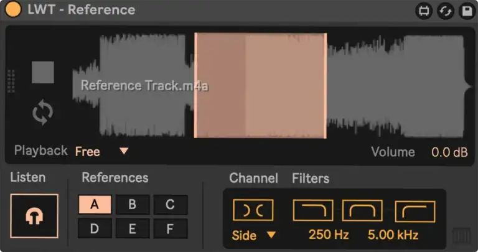Click the Reference Track.m4a file name
Image resolution: width=478 pixels, height=252 pixels.
[x=145, y=86]
